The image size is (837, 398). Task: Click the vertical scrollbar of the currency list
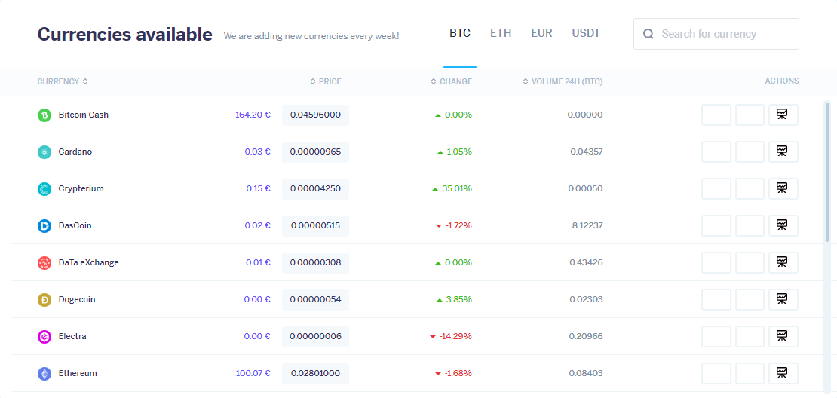coord(827,170)
